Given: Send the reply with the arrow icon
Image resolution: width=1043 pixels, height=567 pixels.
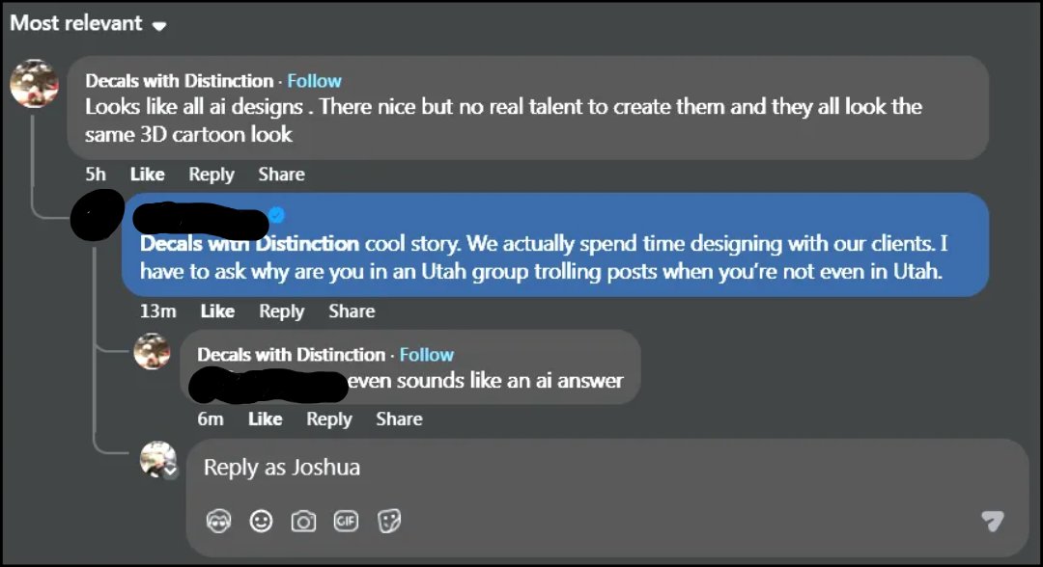Looking at the screenshot, I should [x=993, y=521].
